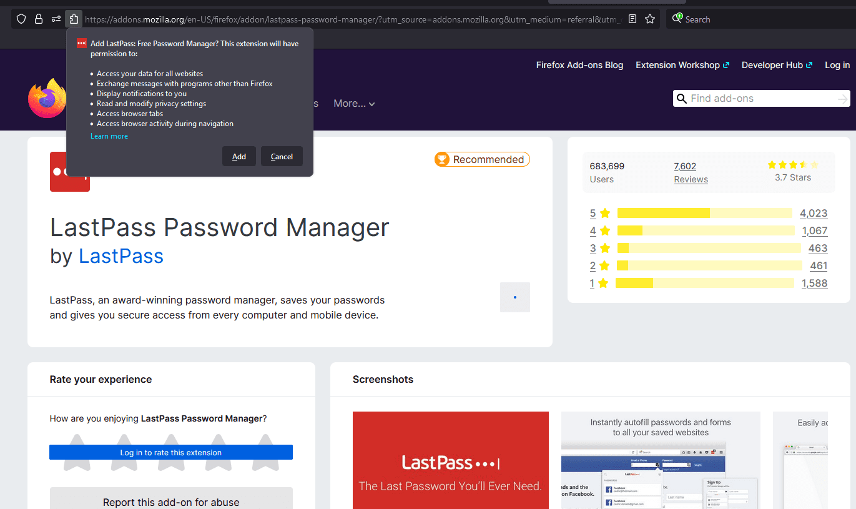Submit add-on search with arrow icon
The image size is (856, 509).
pos(843,99)
